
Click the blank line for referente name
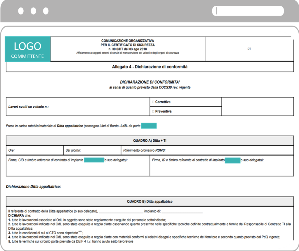coord(121,212)
